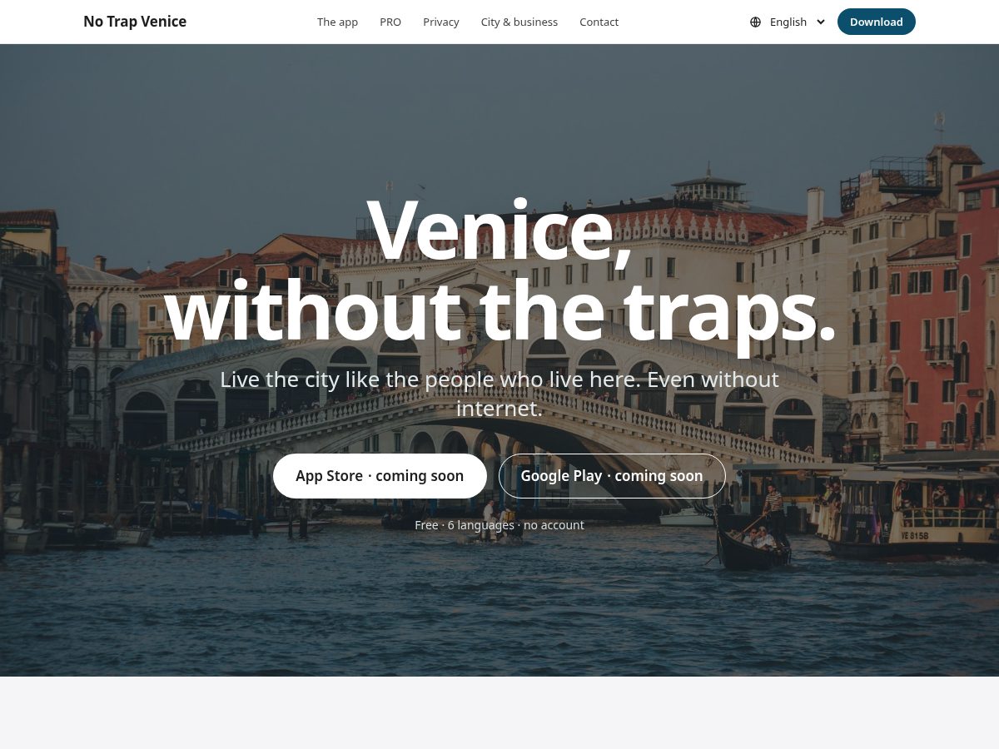Open the Privacy nav link
This screenshot has width=999, height=749.
[441, 22]
